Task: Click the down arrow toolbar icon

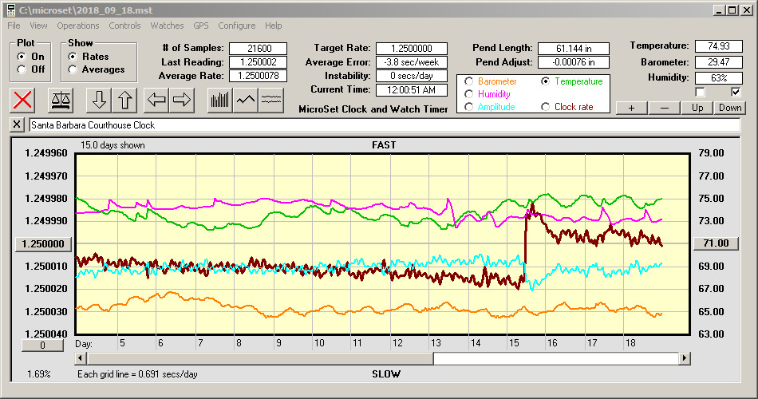Action: pyautogui.click(x=99, y=100)
